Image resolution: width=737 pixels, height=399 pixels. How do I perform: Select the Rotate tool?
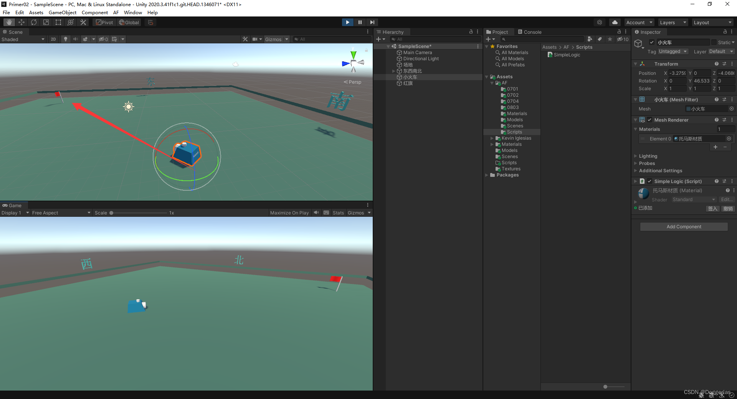point(34,22)
